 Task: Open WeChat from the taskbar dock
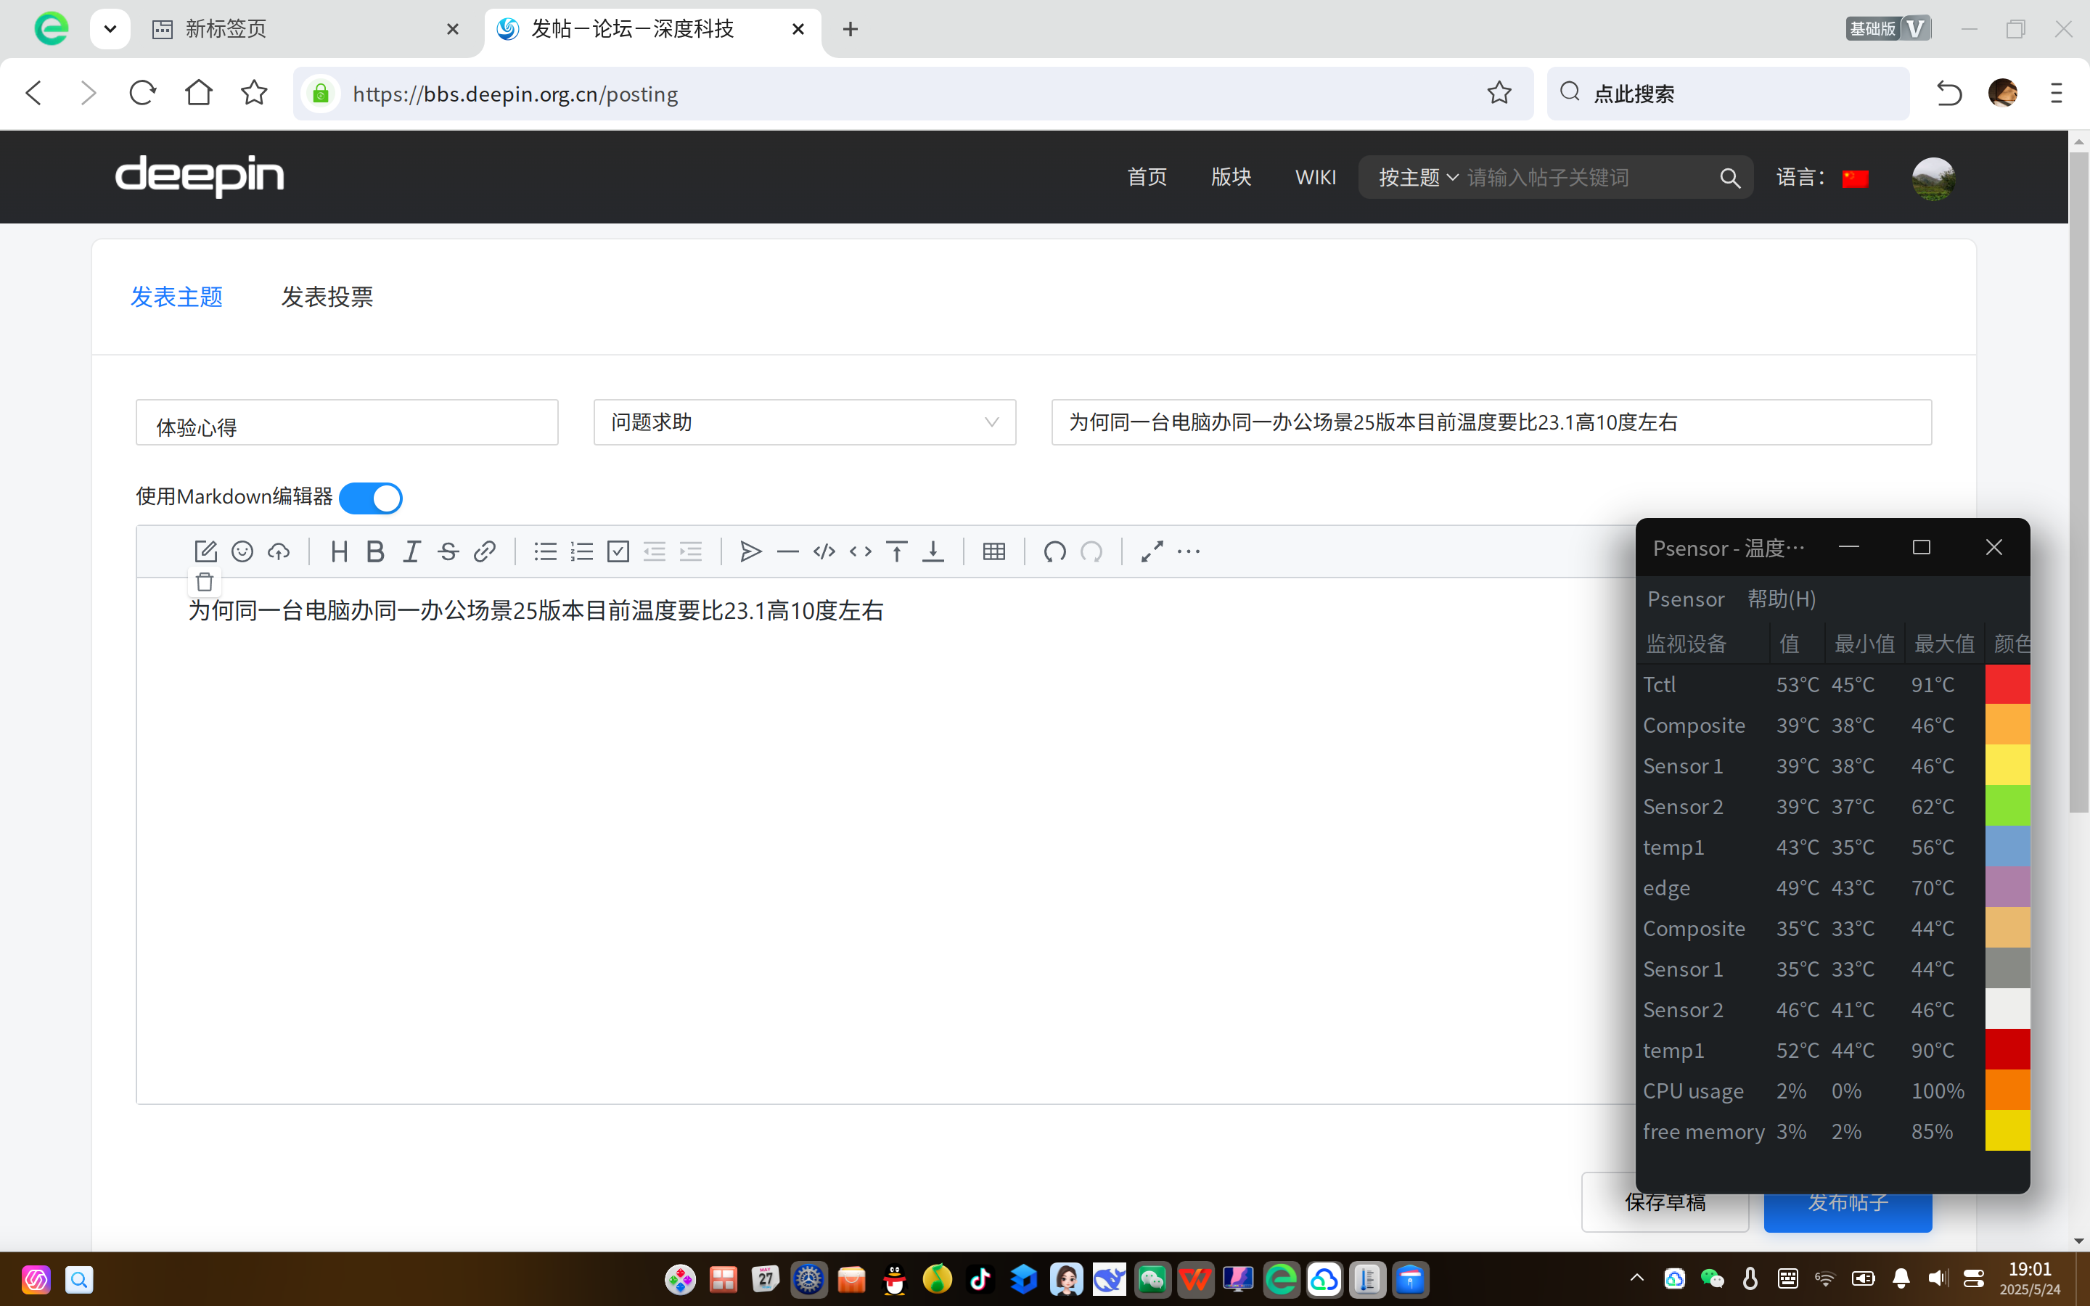point(1152,1279)
